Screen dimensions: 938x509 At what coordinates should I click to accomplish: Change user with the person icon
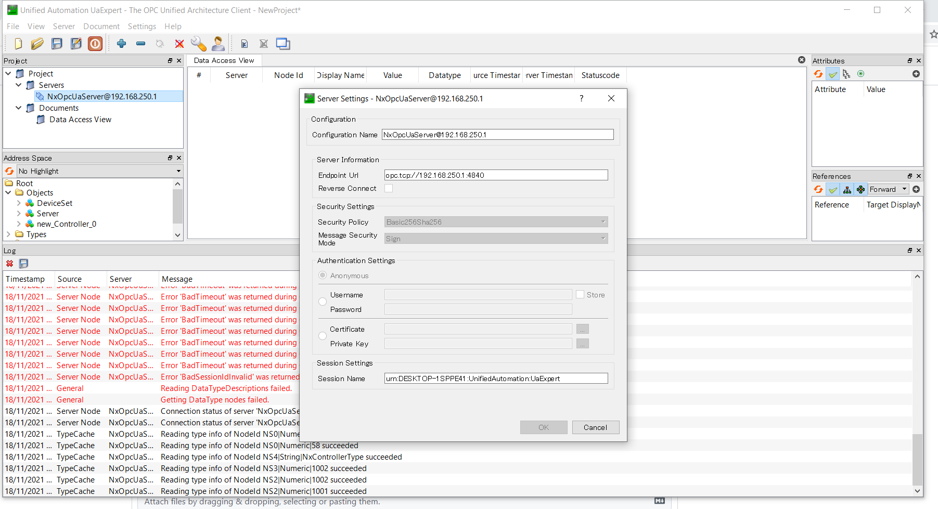tap(218, 44)
